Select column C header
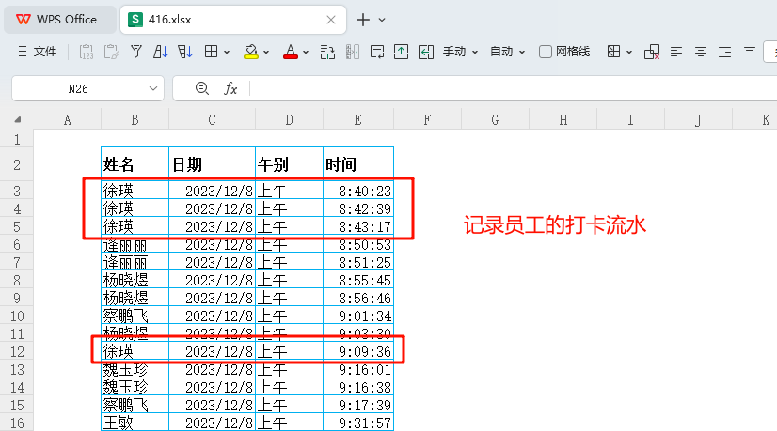777x431 pixels. (x=212, y=120)
